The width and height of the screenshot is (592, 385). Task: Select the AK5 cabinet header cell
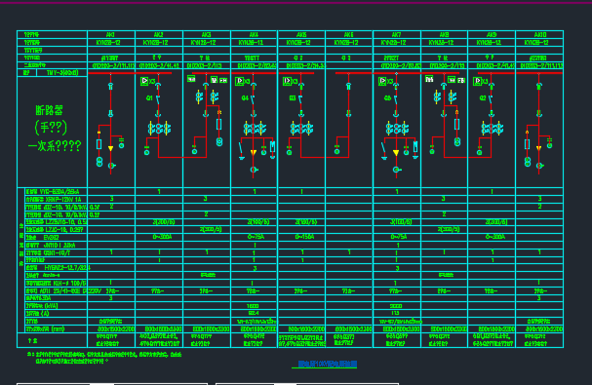301,35
